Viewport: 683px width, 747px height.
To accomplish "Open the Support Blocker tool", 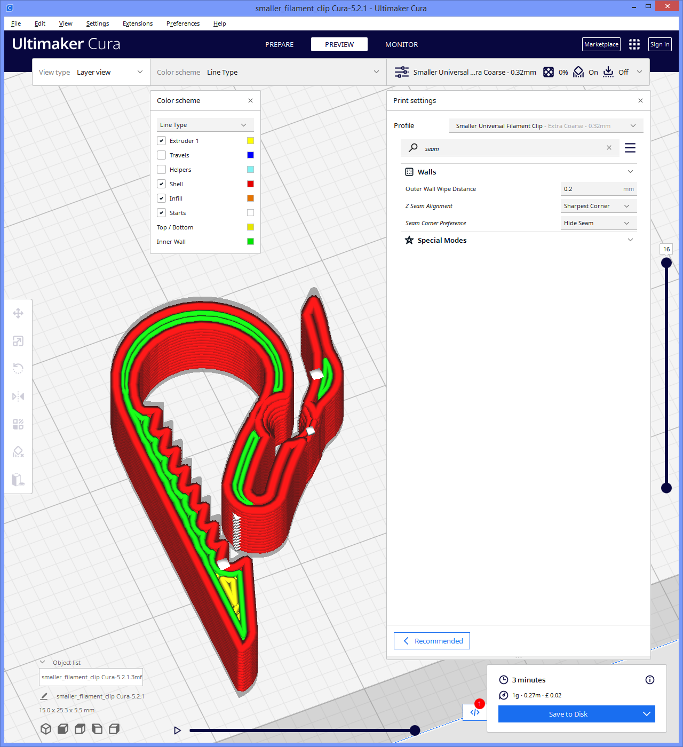I will point(18,452).
